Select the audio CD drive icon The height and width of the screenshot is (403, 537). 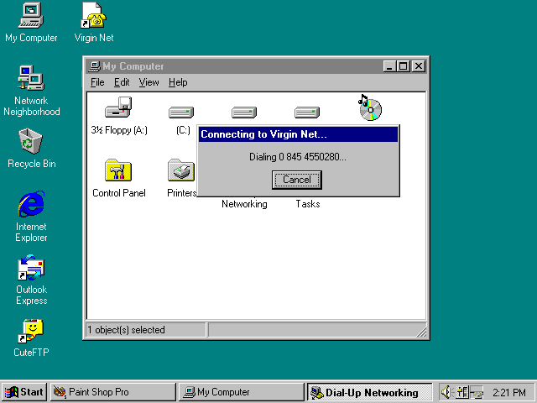(370, 108)
